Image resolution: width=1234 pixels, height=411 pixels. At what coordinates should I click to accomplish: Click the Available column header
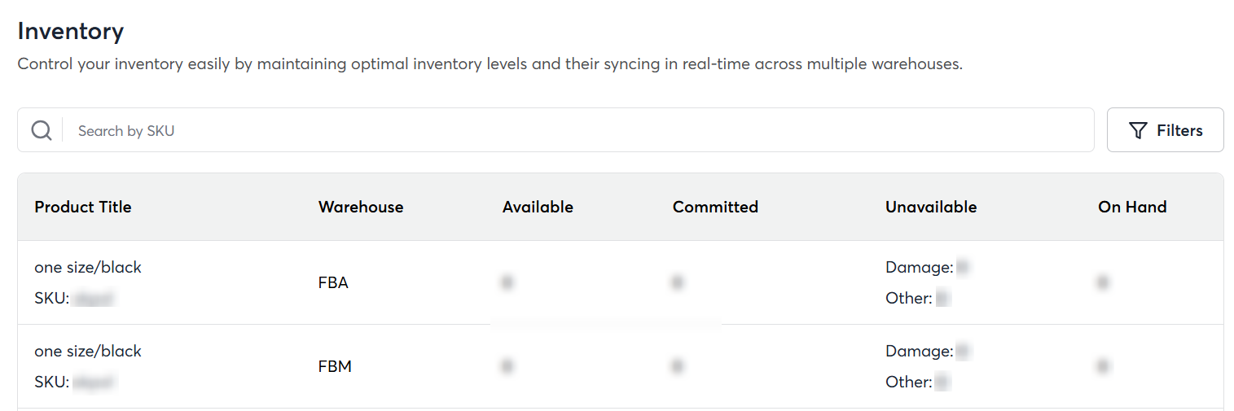tap(538, 207)
